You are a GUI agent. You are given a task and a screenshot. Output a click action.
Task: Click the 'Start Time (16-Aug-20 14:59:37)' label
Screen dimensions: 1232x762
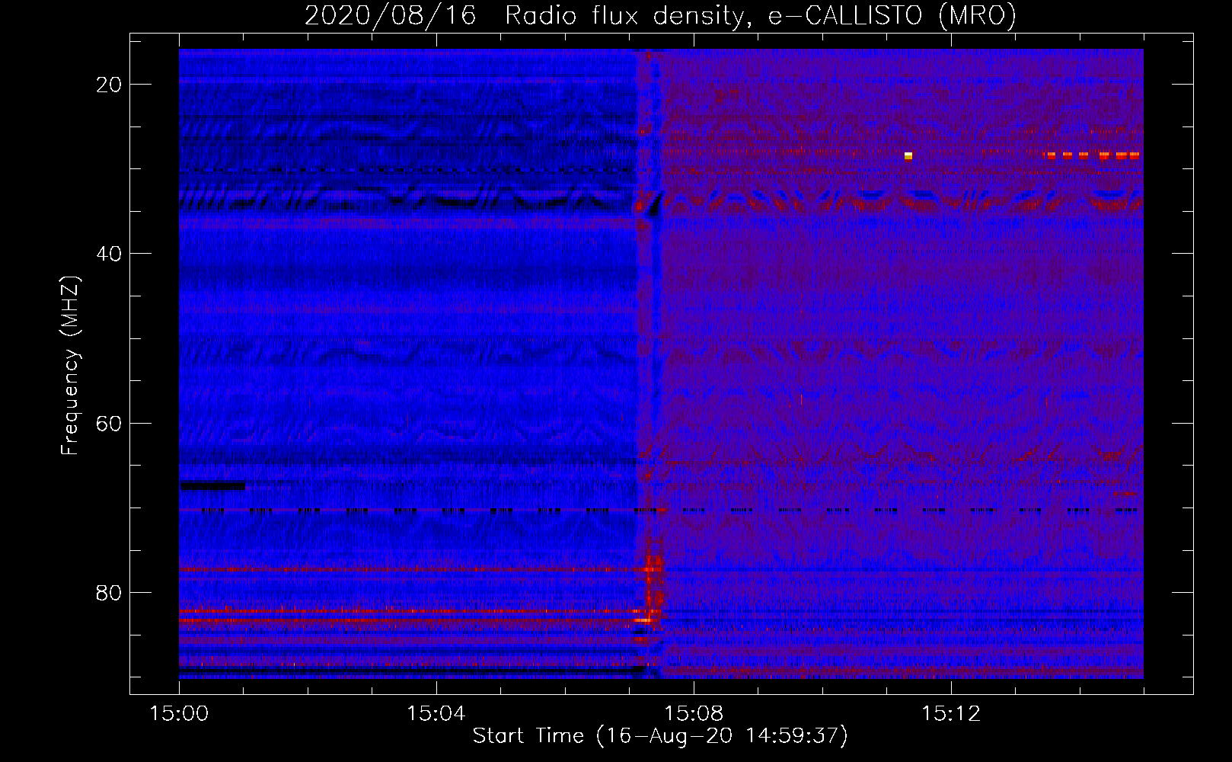pos(660,736)
